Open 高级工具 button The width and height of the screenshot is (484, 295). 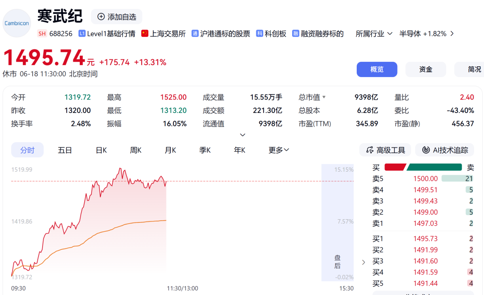[385, 150]
